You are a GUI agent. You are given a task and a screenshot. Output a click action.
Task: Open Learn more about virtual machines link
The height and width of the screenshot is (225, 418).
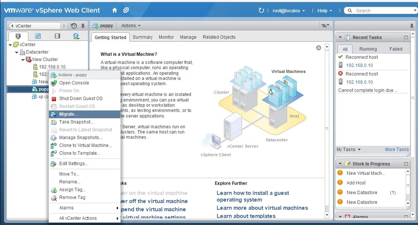point(262,208)
